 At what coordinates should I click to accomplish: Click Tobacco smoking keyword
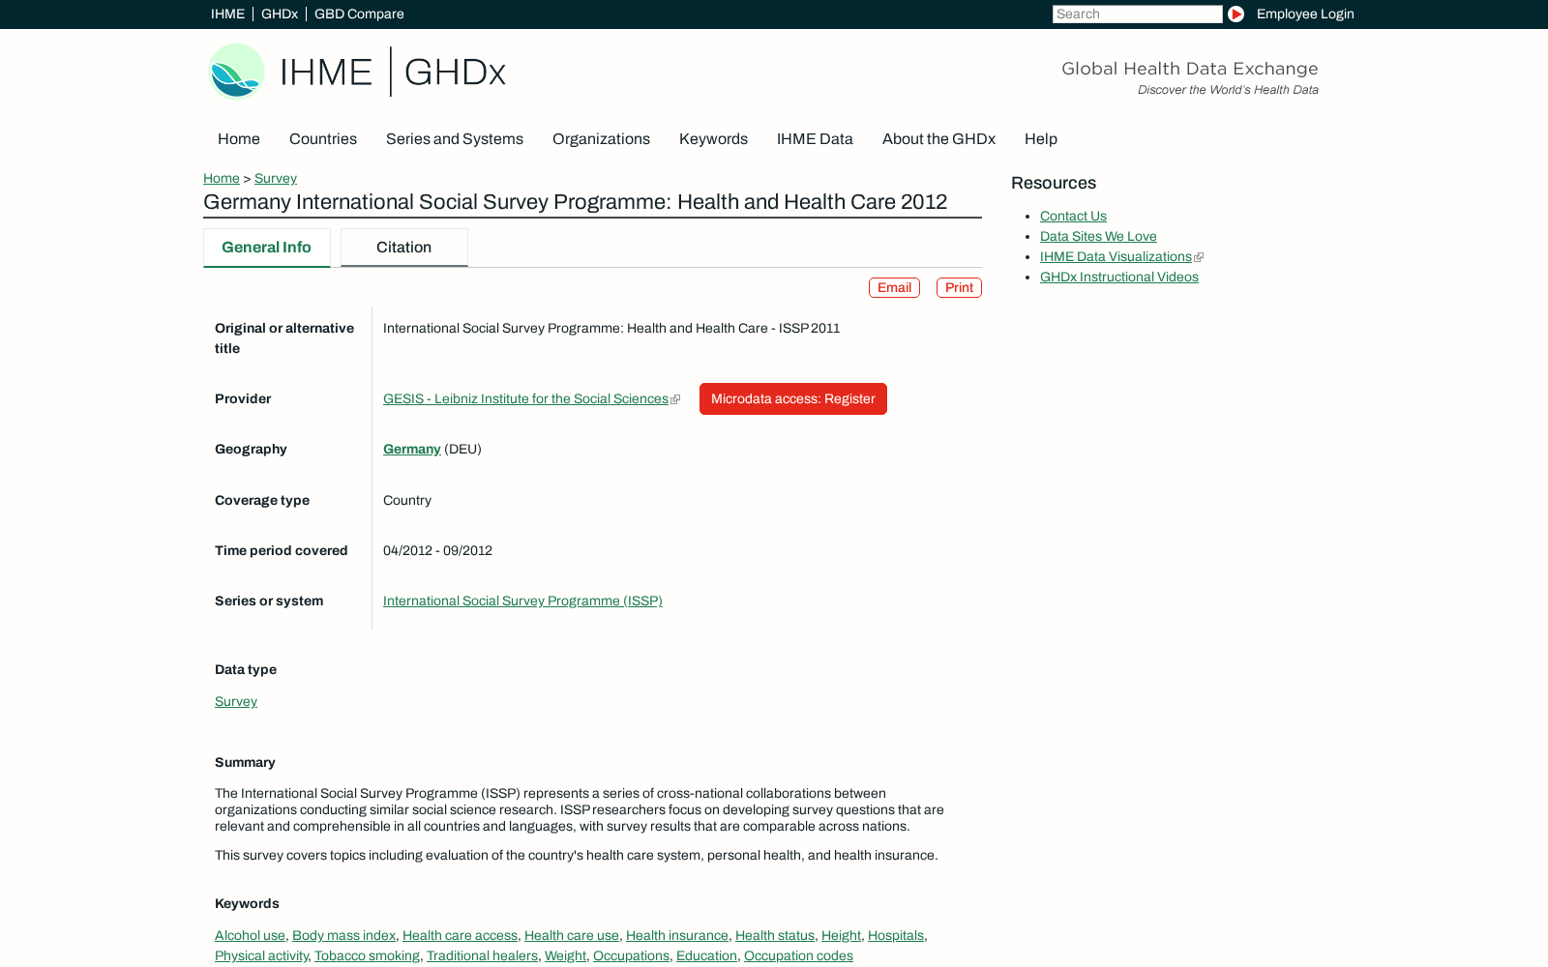(x=367, y=955)
